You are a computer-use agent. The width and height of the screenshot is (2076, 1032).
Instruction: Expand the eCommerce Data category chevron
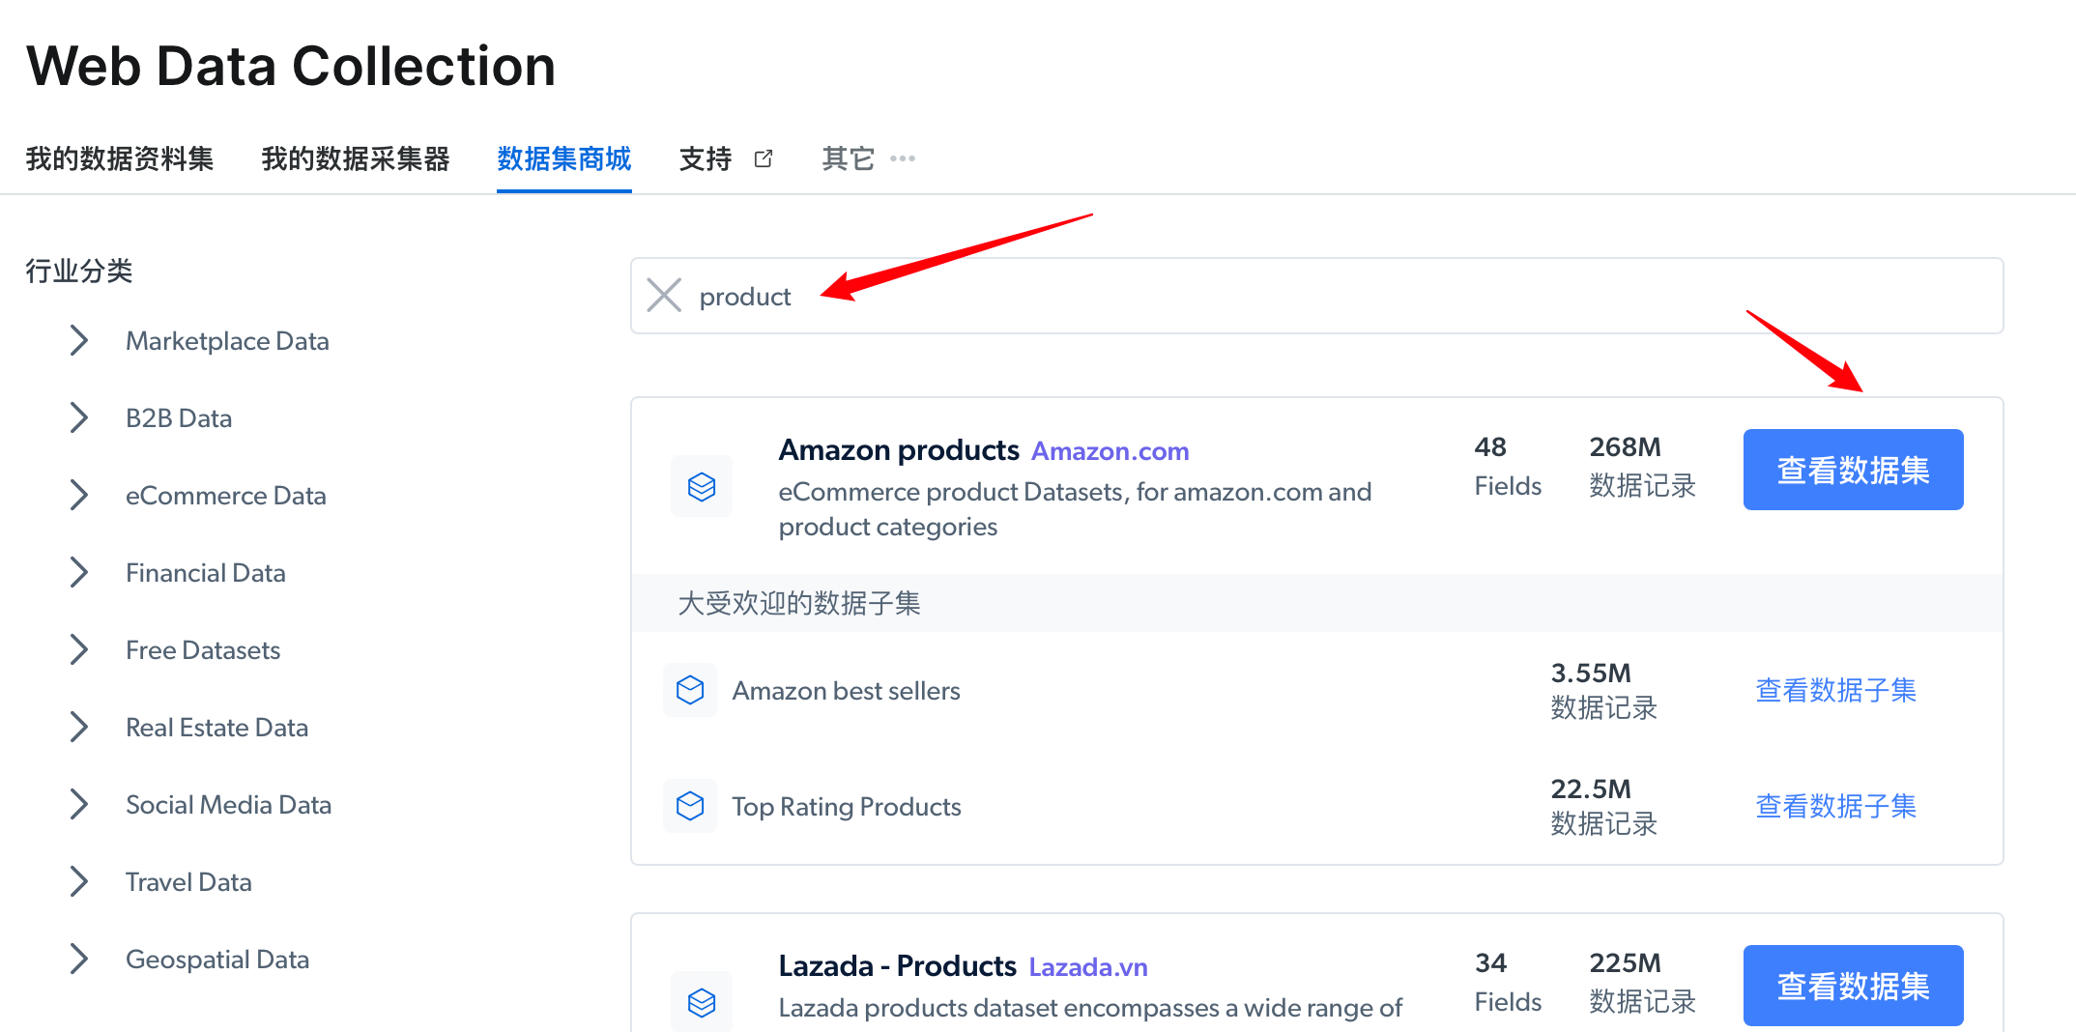tap(79, 495)
